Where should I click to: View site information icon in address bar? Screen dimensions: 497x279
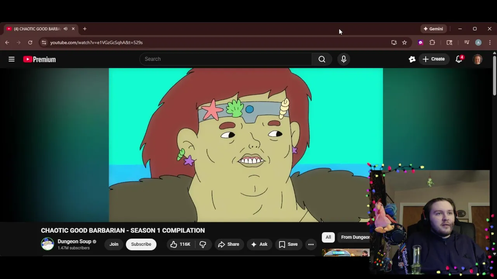pos(44,42)
